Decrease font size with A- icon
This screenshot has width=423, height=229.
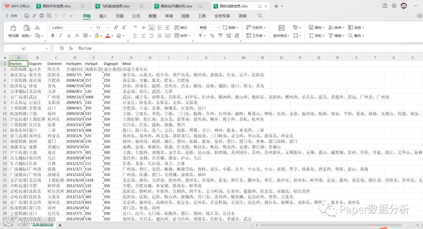(124, 27)
